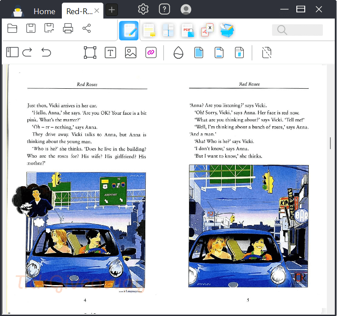Open the user account avatar
The width and height of the screenshot is (337, 316).
pos(186,9)
